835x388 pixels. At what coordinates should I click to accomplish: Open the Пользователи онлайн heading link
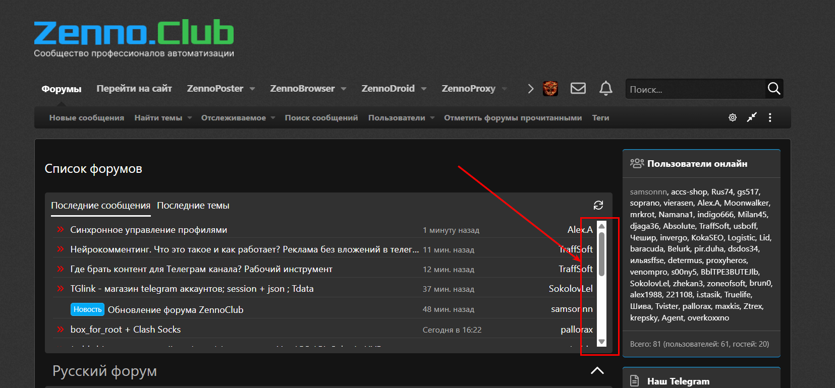(x=697, y=164)
